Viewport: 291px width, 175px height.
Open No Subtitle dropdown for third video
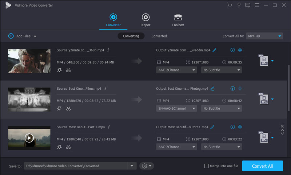[x=222, y=147]
